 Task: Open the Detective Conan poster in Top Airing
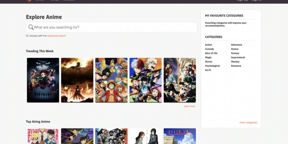77,136
